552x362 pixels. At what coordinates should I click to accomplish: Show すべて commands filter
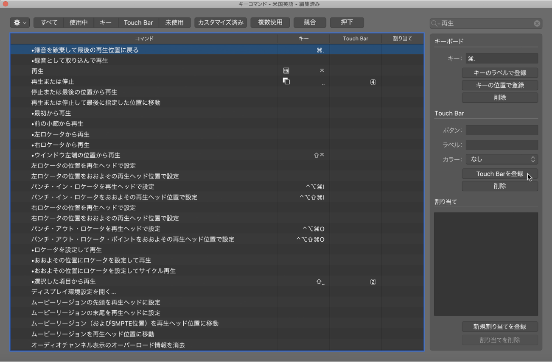[x=49, y=22]
